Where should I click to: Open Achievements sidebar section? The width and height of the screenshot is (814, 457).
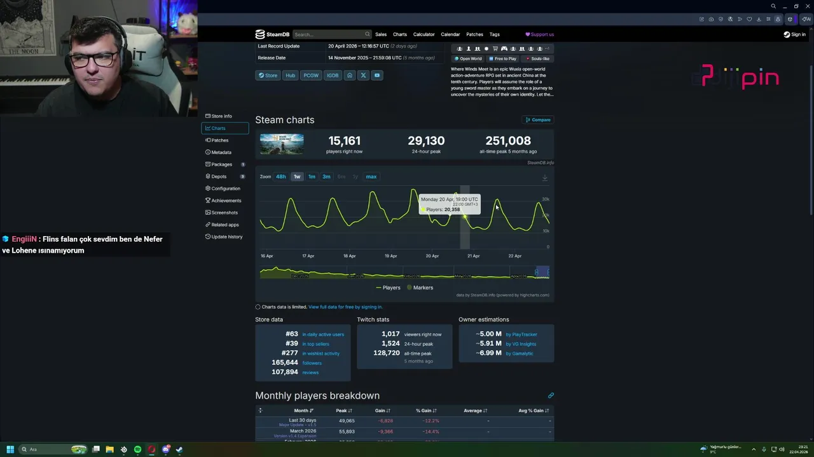[x=223, y=201]
